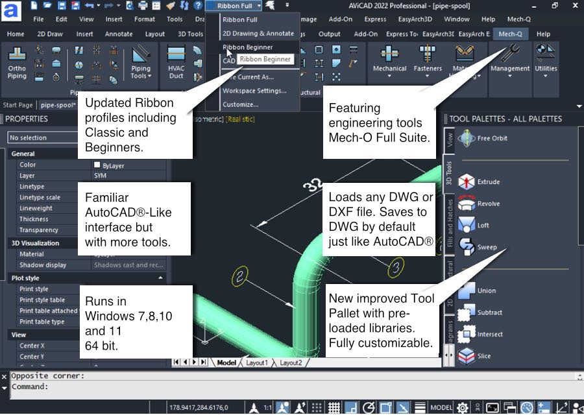Click Workspace Settings... menu entry
Viewport: 584px width, 415px height.
click(x=254, y=91)
